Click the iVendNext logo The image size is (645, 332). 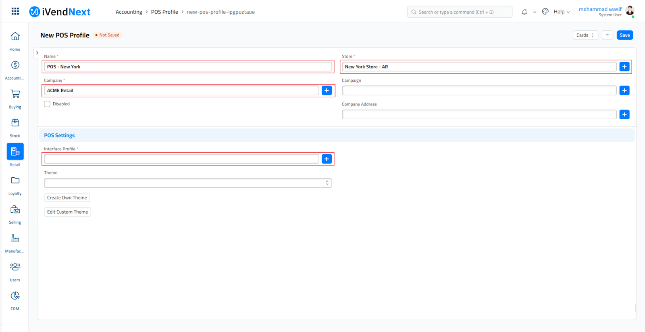click(60, 12)
